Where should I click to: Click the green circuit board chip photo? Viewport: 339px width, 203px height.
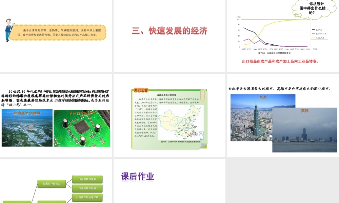[x=82, y=128]
